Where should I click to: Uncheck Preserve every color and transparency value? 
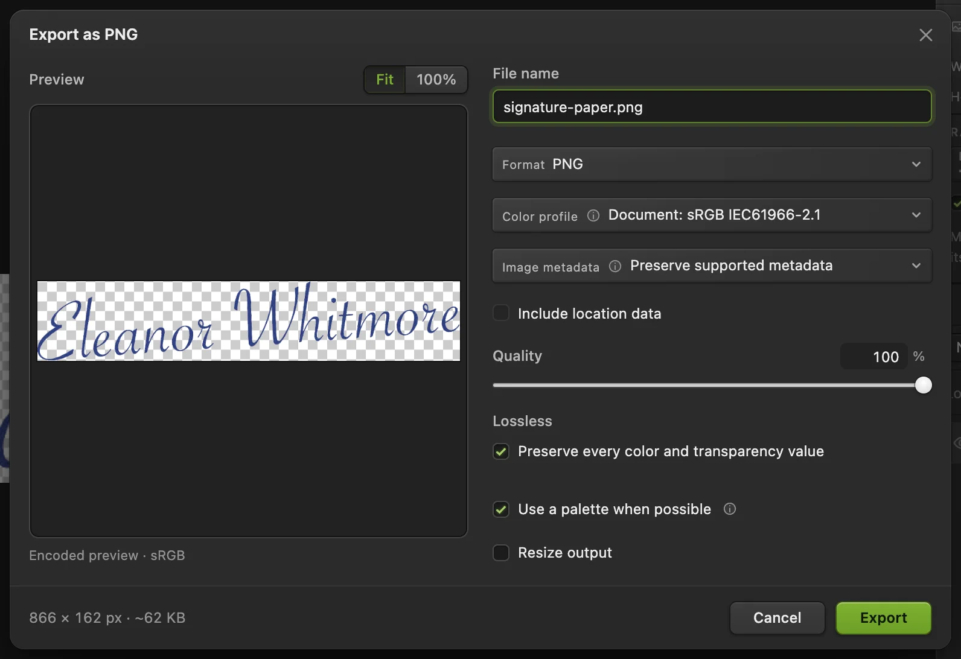(501, 451)
